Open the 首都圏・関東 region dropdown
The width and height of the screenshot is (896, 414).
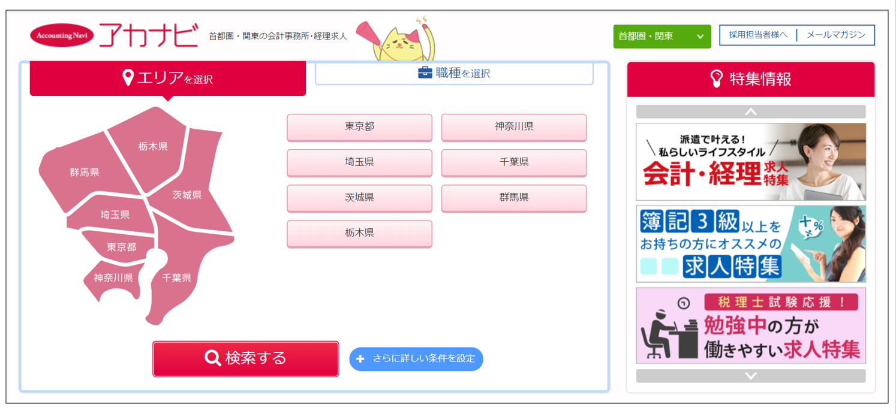[x=662, y=37]
